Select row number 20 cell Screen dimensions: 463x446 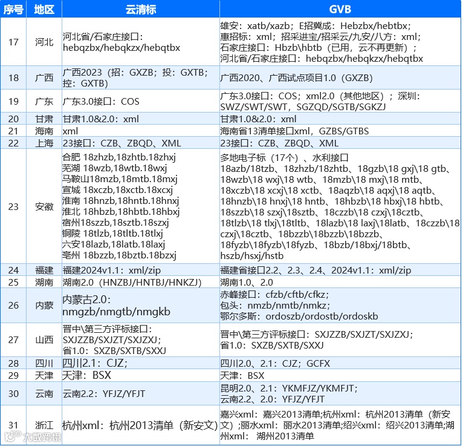13,119
